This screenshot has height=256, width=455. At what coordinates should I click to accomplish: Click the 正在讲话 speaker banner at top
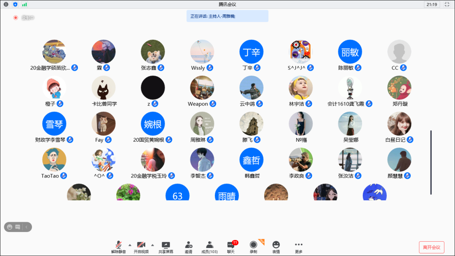pos(227,16)
